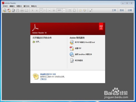Click the page number input field
The image size is (136, 102).
41,10
